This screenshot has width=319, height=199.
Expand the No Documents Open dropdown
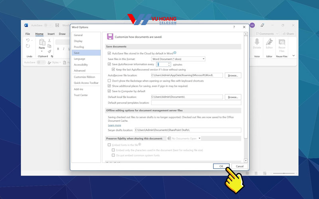184,139
